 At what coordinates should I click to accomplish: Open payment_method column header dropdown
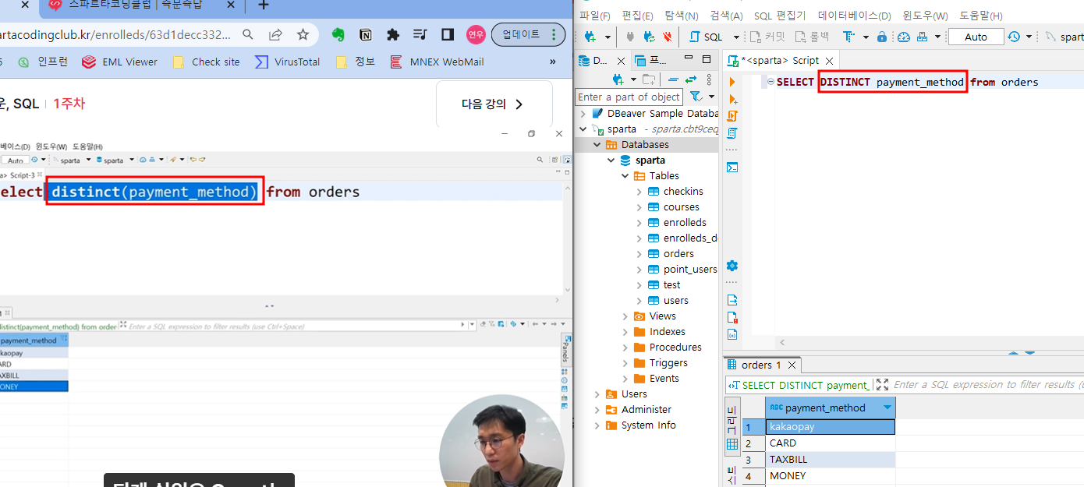[x=887, y=408]
